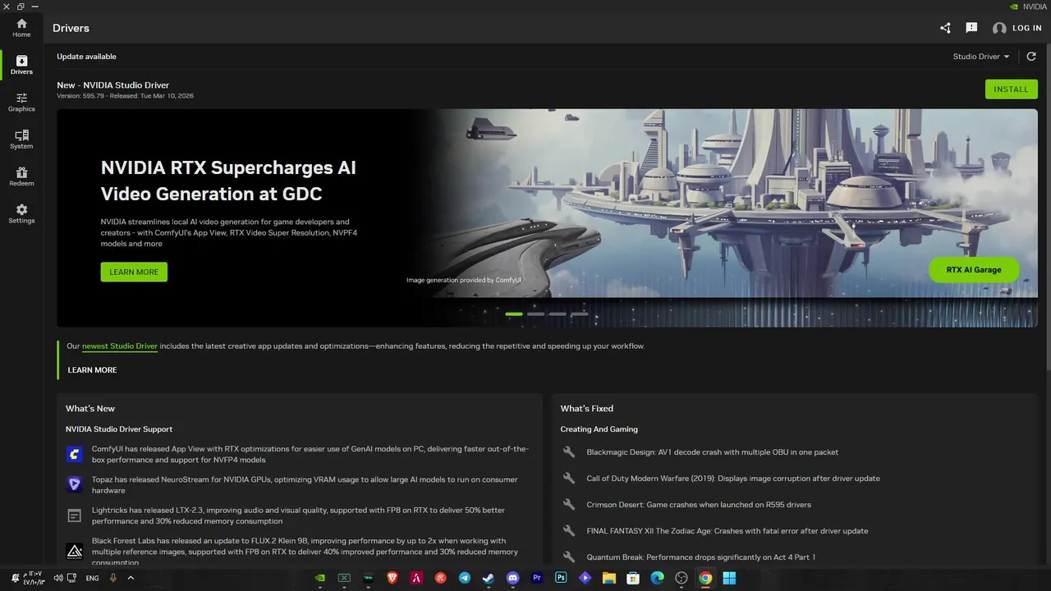The width and height of the screenshot is (1051, 591).
Task: Click the Topaz NeuroStream icon
Action: click(75, 484)
